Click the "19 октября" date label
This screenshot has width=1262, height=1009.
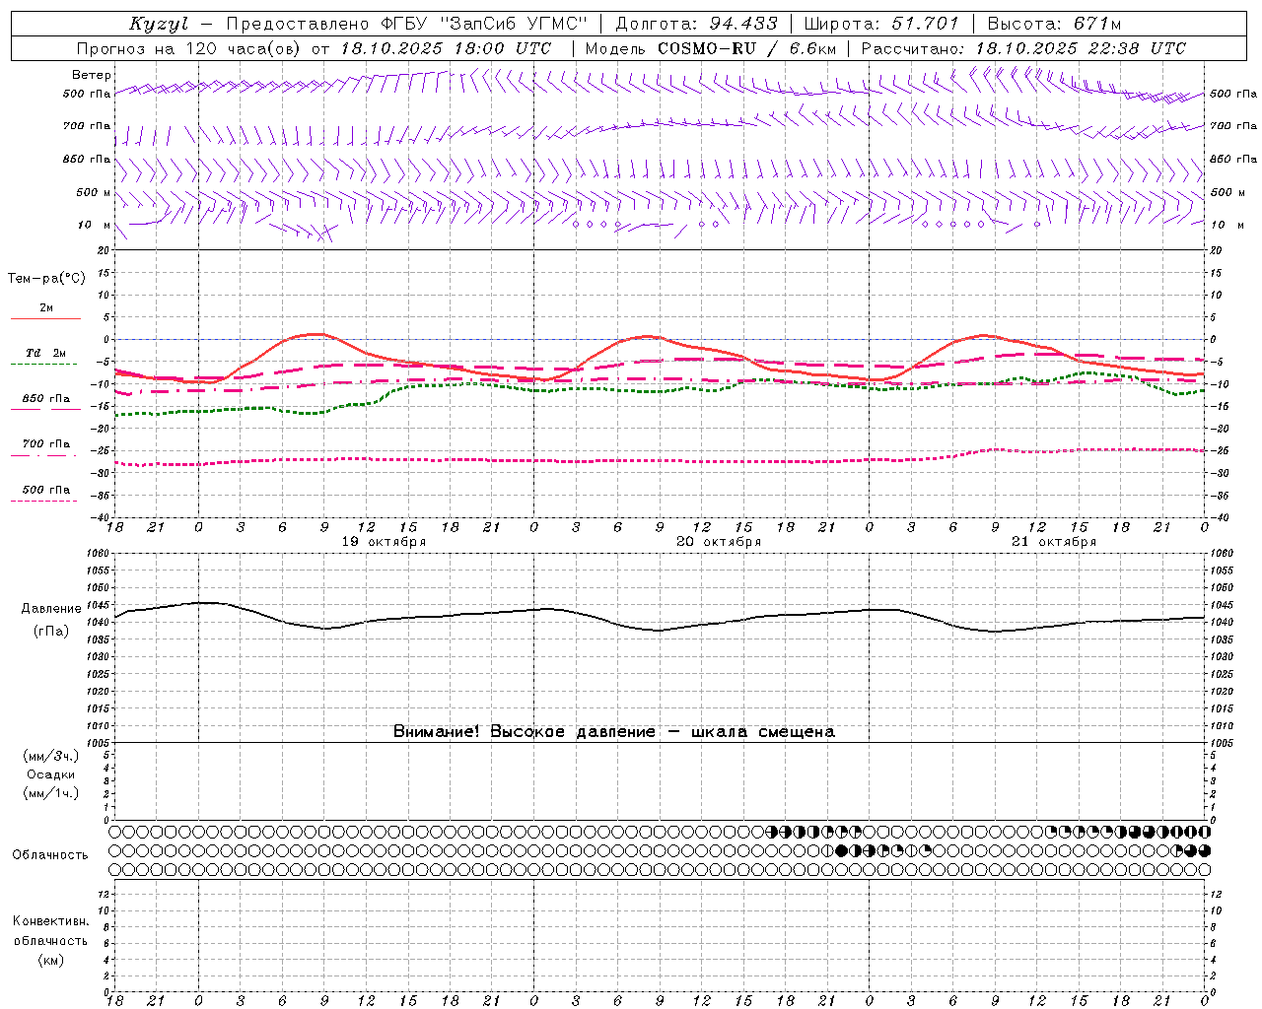click(384, 542)
